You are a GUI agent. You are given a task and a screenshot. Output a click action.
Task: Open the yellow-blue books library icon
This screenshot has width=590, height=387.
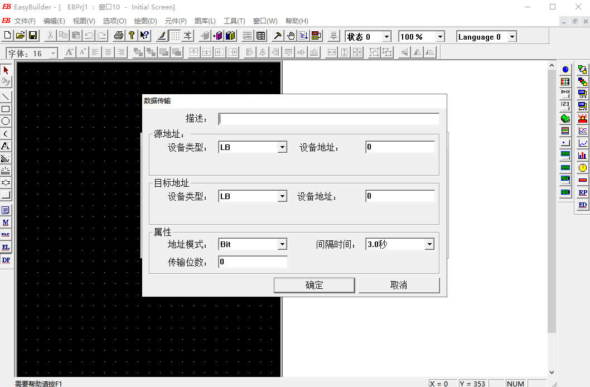231,36
